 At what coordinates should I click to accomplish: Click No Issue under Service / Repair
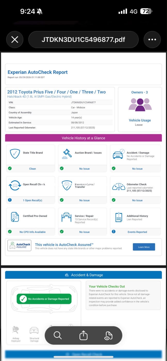click(x=84, y=232)
